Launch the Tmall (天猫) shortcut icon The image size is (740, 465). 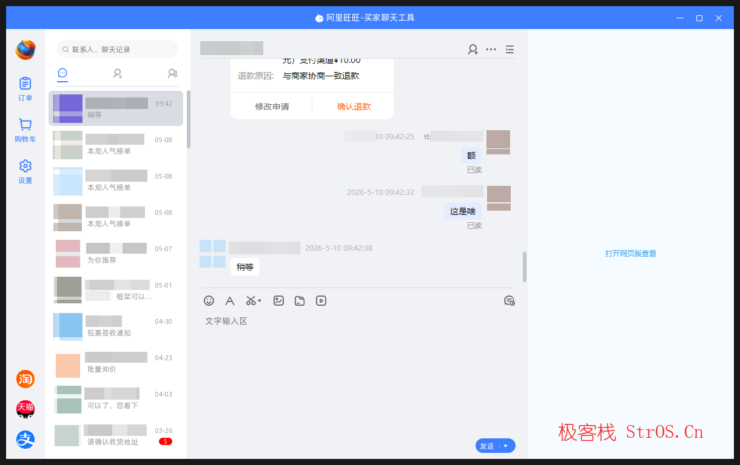[x=25, y=409]
